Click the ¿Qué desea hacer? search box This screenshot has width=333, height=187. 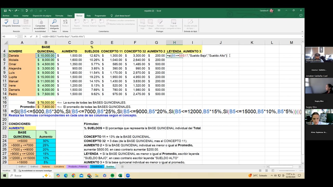122,16
